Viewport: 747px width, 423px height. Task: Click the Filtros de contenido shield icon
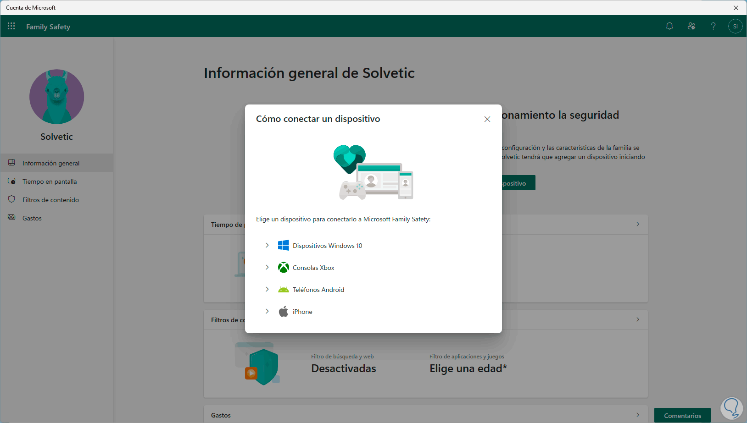[x=11, y=199]
